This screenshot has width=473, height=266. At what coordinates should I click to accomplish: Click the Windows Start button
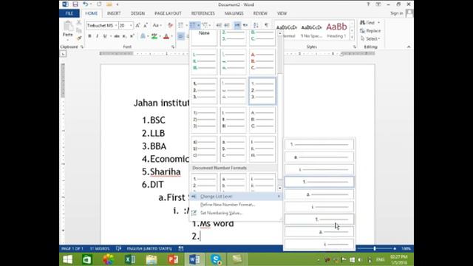(x=67, y=259)
